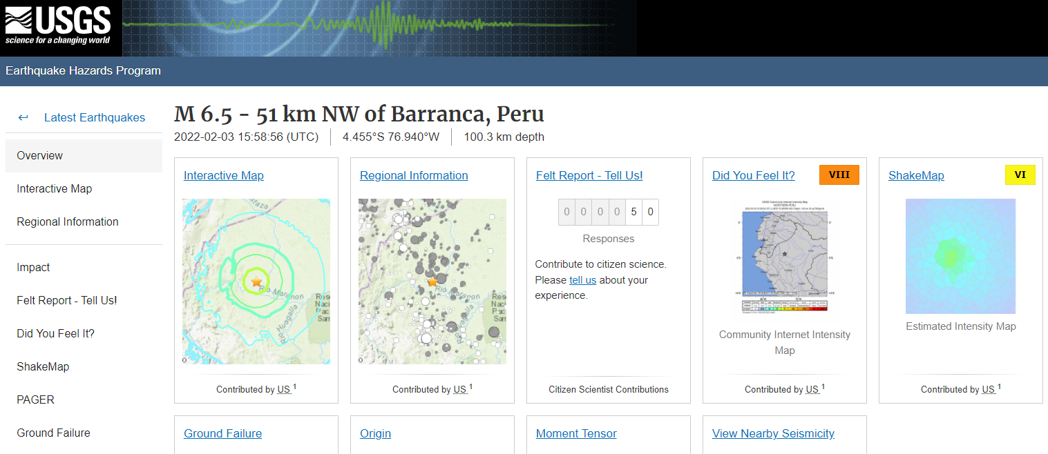Select Regional Information in the sidebar
Image resolution: width=1048 pixels, height=454 pixels.
(x=84, y=222)
